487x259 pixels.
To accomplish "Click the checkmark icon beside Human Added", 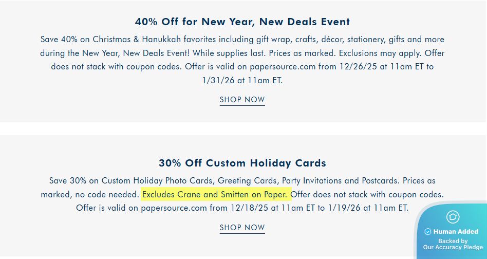I will (428, 232).
